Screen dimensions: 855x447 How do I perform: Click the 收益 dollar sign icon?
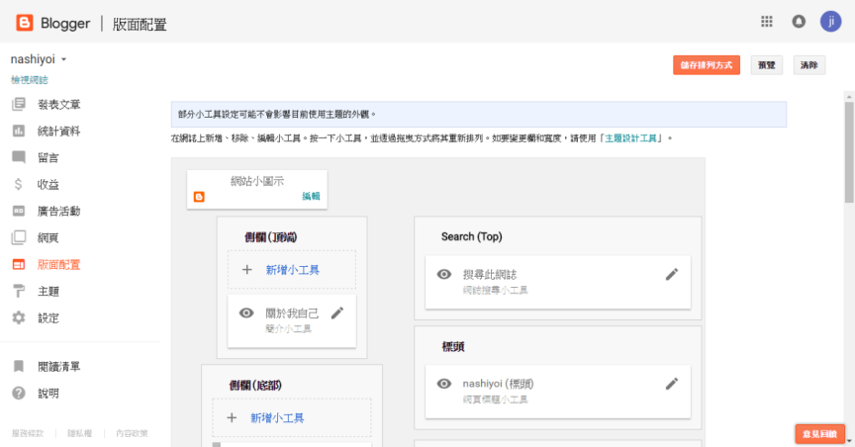19,184
